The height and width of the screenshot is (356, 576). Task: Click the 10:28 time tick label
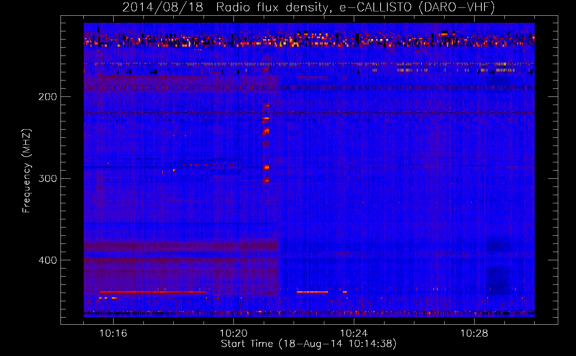[474, 334]
